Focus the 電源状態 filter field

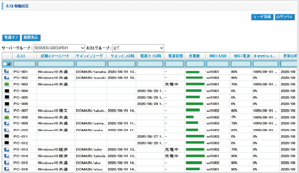tap(174, 64)
